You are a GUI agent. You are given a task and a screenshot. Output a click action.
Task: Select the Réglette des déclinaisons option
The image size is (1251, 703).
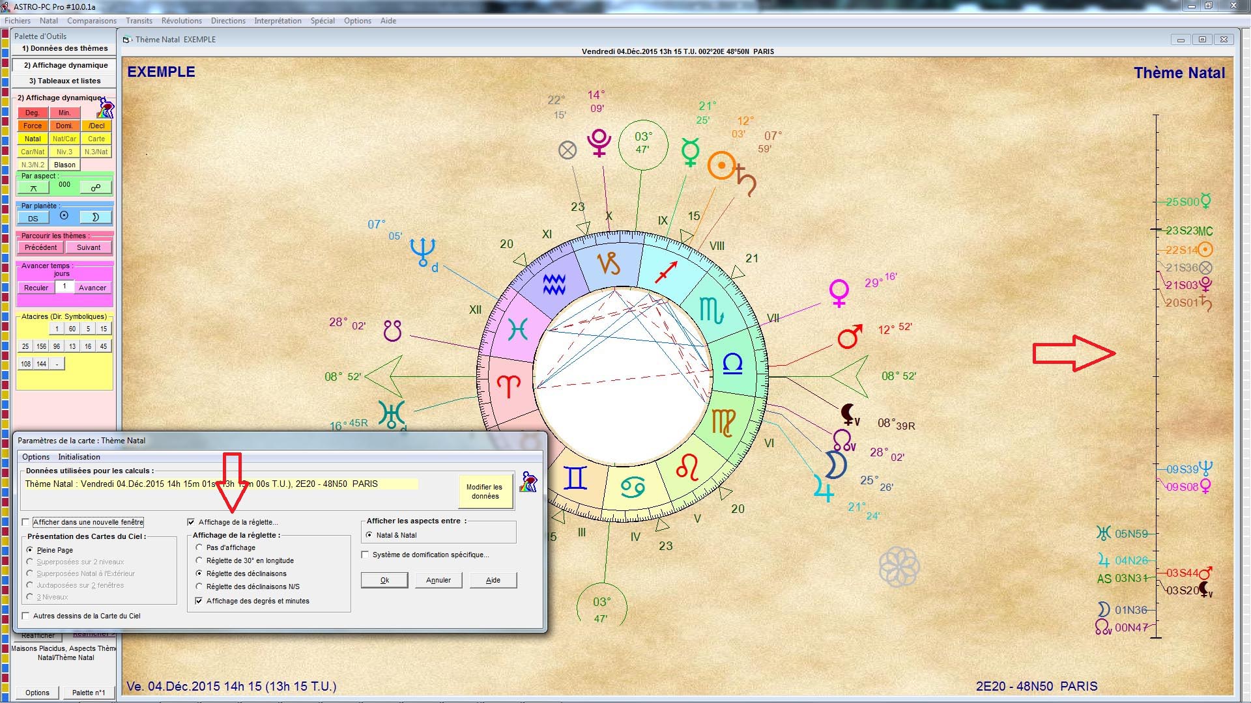(199, 573)
